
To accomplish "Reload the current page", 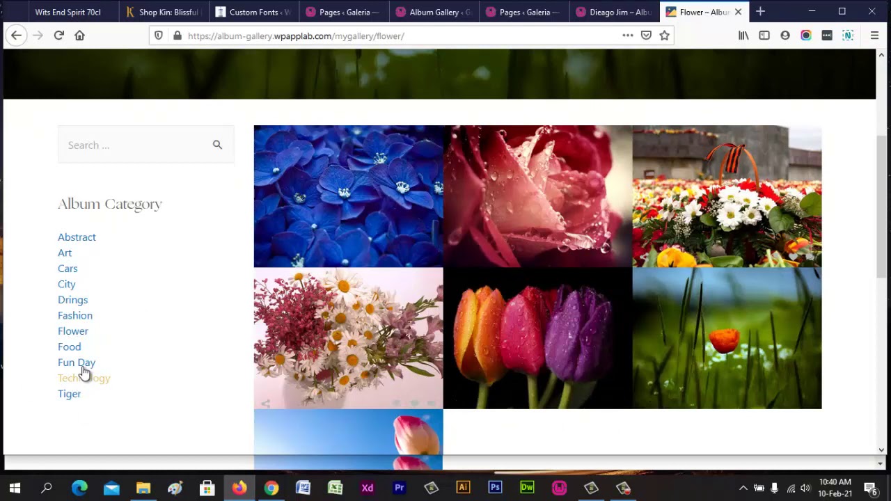I will [58, 35].
